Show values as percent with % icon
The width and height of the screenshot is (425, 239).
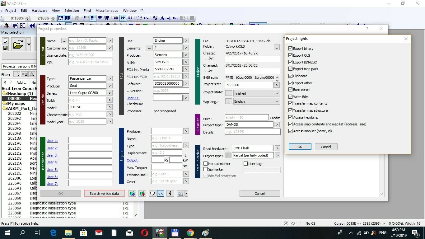pyautogui.click(x=155, y=18)
